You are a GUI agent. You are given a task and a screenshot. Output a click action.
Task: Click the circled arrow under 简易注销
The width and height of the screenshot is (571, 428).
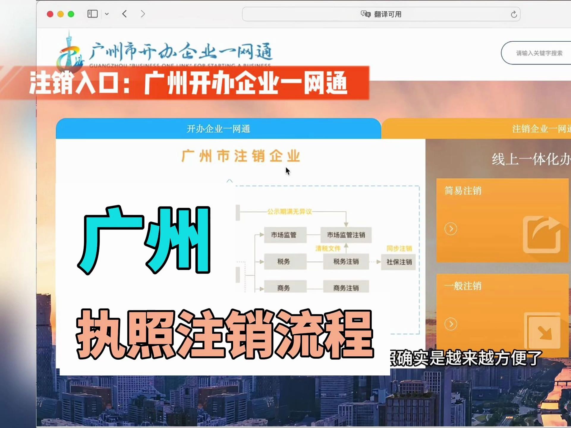click(x=451, y=229)
